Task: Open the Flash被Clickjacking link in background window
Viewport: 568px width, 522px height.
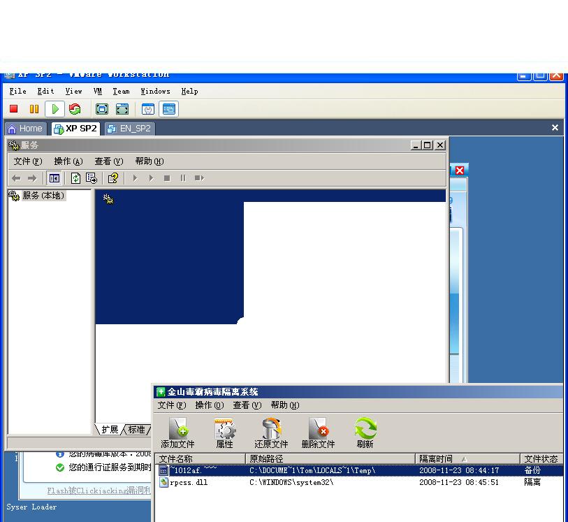Action: click(99, 491)
